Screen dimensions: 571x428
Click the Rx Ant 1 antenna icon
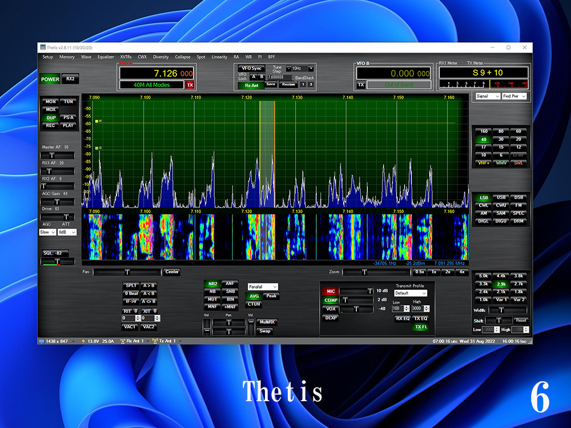point(123,341)
